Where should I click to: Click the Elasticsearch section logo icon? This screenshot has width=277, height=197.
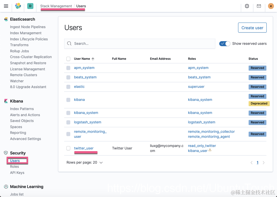click(6, 19)
